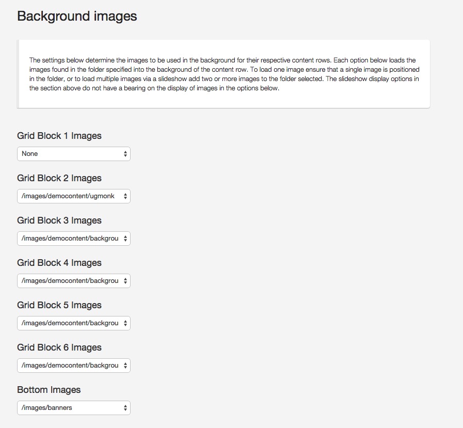
Task: Click the up-down arrows icon on Grid Block 2 select
Action: 125,196
